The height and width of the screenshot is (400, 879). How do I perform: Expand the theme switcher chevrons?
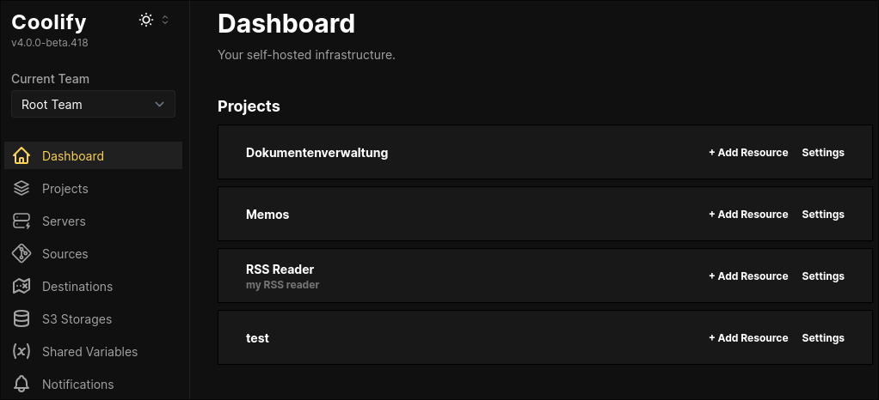coord(165,20)
